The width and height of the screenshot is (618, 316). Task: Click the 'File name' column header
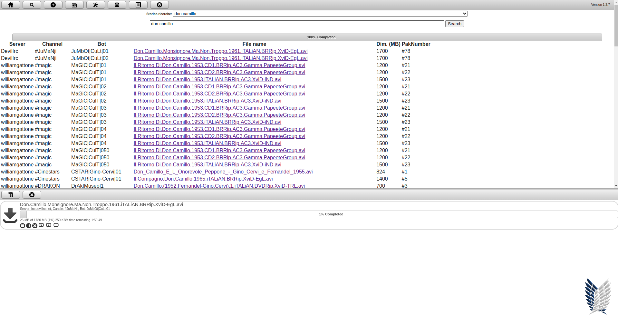254,44
